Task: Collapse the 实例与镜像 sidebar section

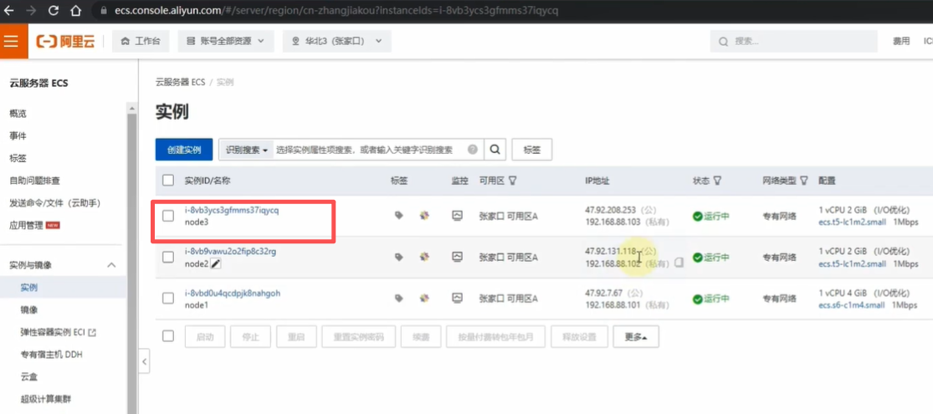Action: (110, 265)
